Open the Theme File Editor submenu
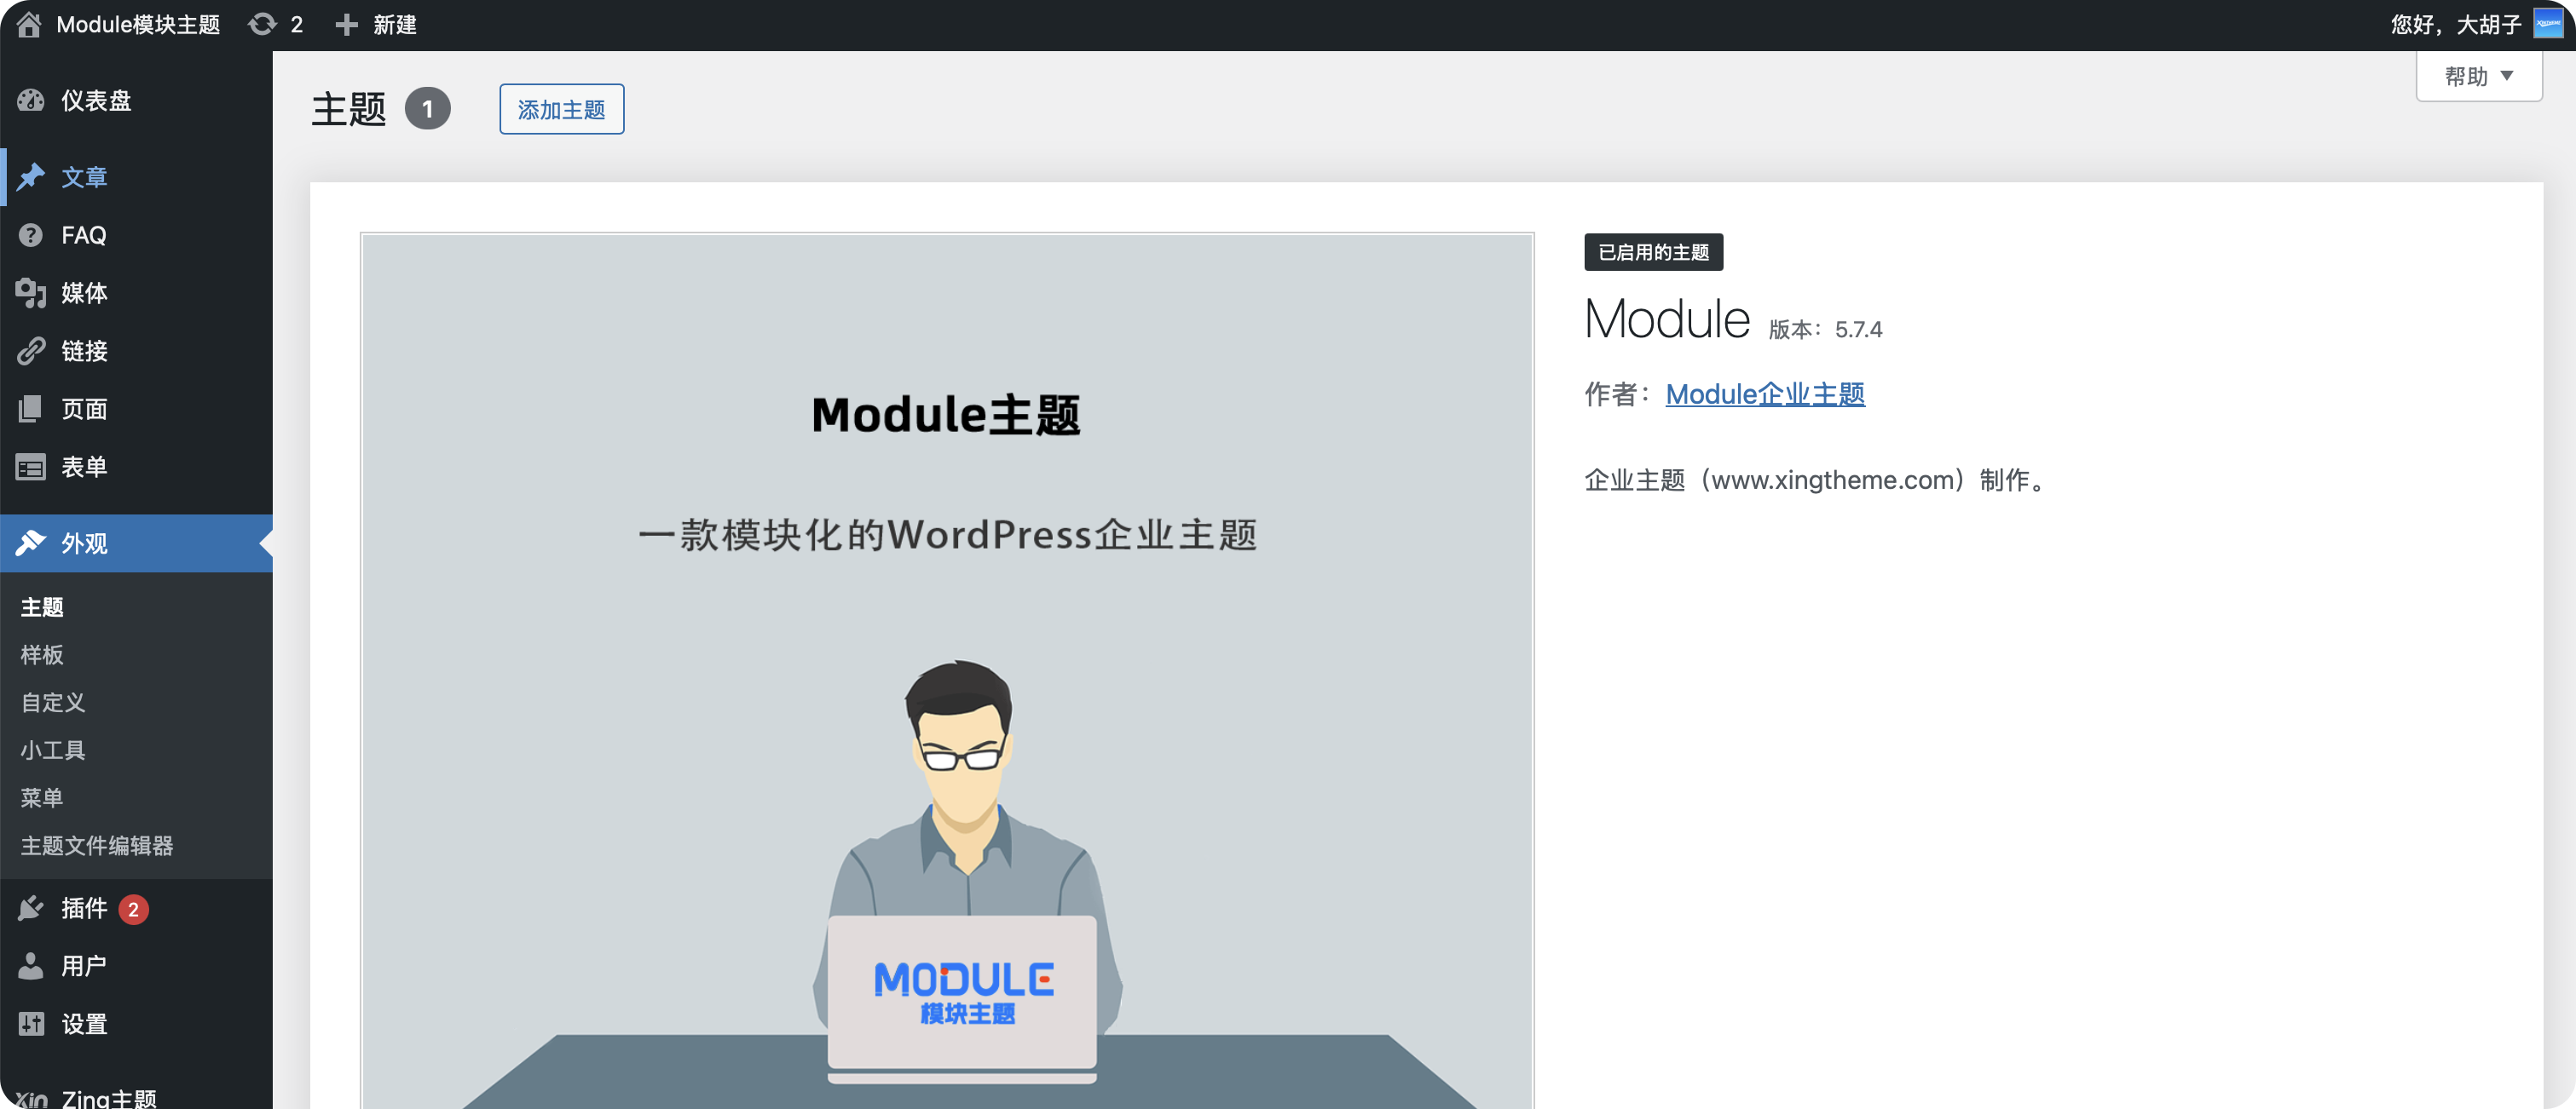 tap(97, 847)
